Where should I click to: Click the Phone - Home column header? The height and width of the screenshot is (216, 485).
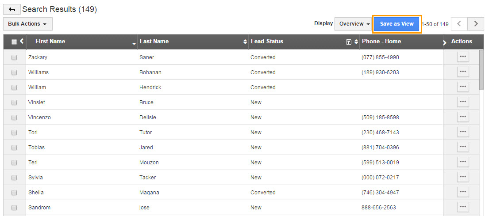[381, 42]
